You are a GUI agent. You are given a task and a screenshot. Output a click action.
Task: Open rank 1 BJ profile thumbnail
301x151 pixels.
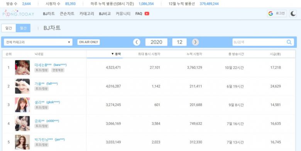(x=22, y=67)
